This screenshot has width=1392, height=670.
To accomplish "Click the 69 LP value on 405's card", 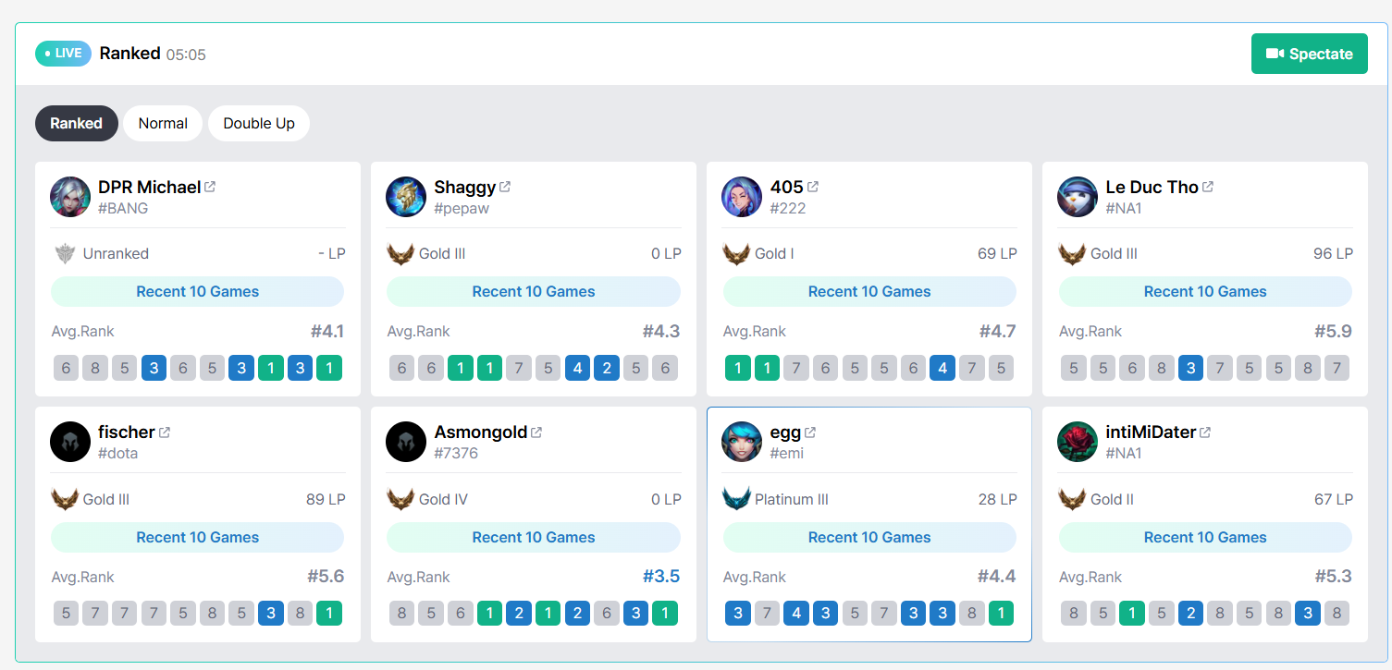I will (x=997, y=253).
